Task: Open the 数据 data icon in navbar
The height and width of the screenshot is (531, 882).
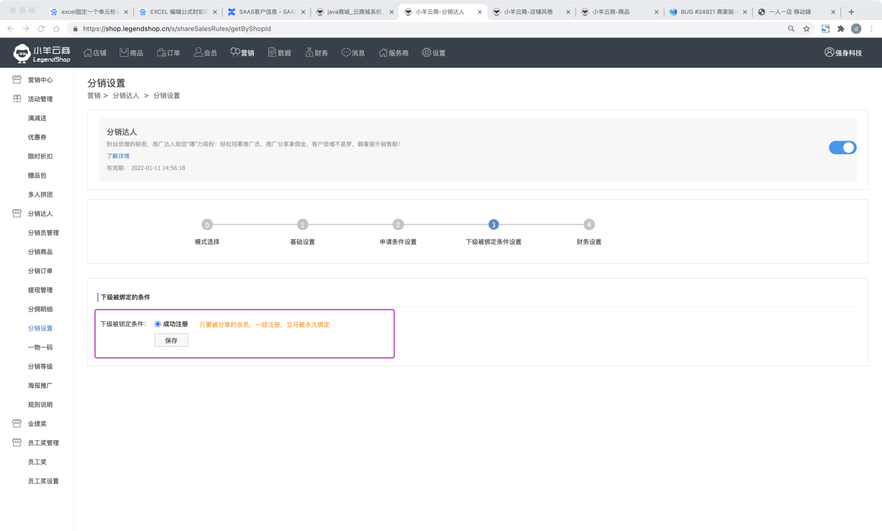Action: (272, 53)
